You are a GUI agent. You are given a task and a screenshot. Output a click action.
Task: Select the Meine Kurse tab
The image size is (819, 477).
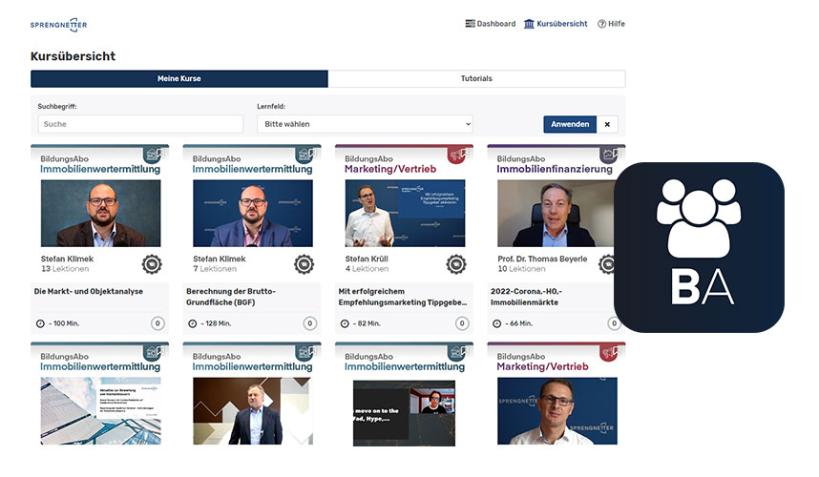[179, 78]
